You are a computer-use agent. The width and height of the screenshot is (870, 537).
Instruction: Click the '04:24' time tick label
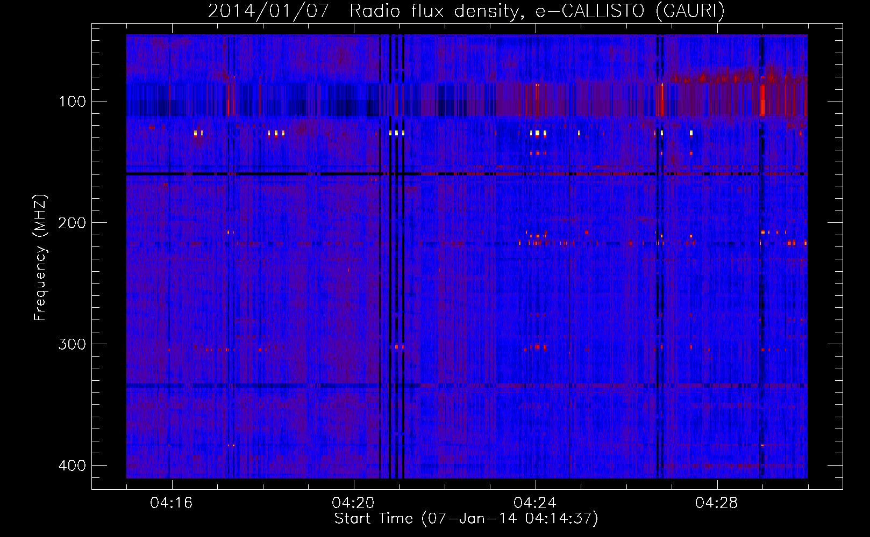pyautogui.click(x=535, y=503)
